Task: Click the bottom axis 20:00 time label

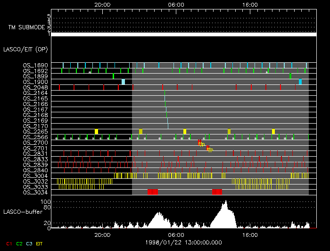Action: click(102, 234)
